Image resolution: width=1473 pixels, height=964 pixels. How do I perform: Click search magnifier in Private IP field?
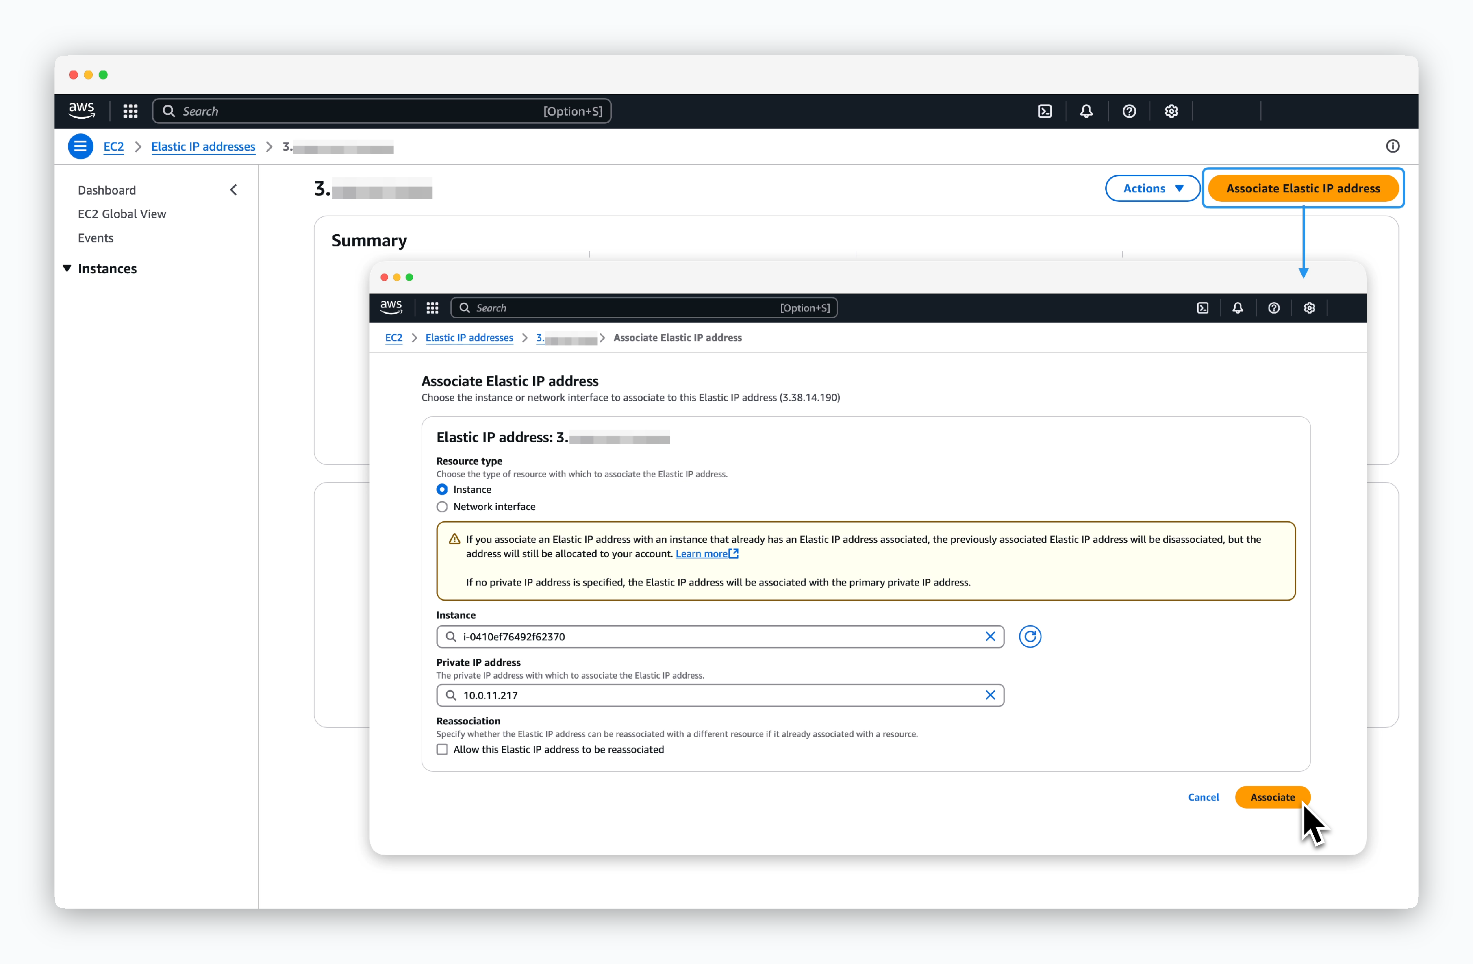tap(451, 695)
